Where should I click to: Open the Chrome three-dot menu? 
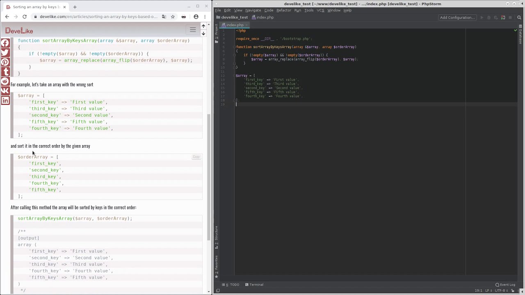tap(205, 17)
